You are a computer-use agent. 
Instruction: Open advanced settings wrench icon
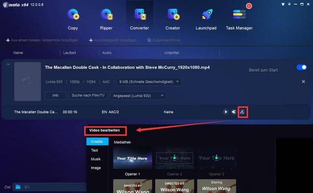pyautogui.click(x=234, y=112)
